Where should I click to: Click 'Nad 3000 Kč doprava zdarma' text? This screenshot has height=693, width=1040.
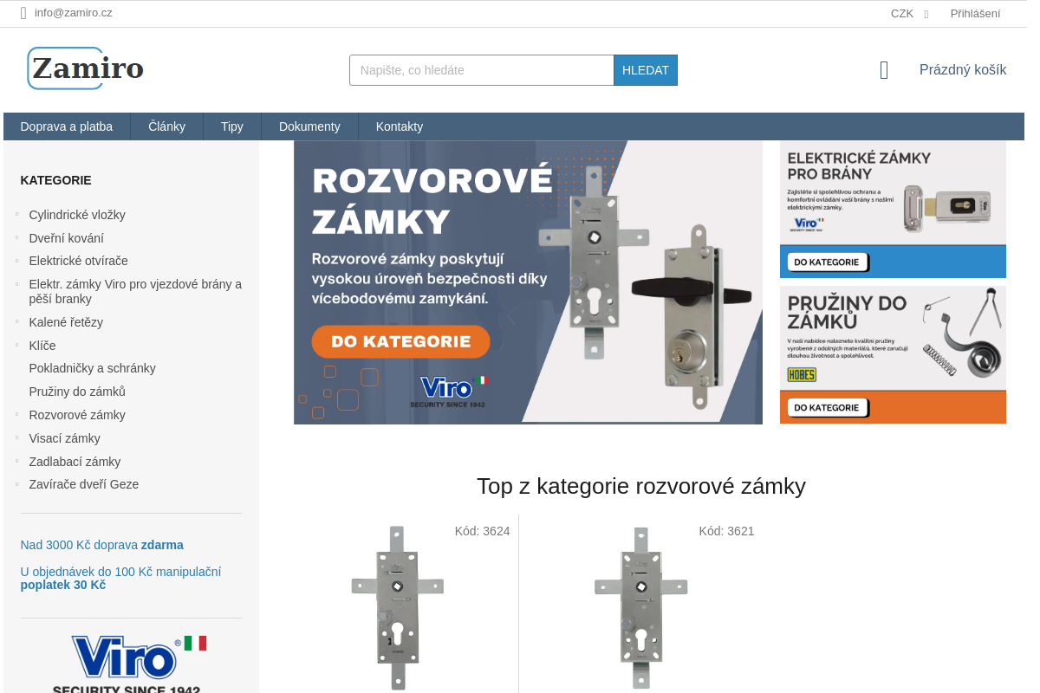point(101,545)
